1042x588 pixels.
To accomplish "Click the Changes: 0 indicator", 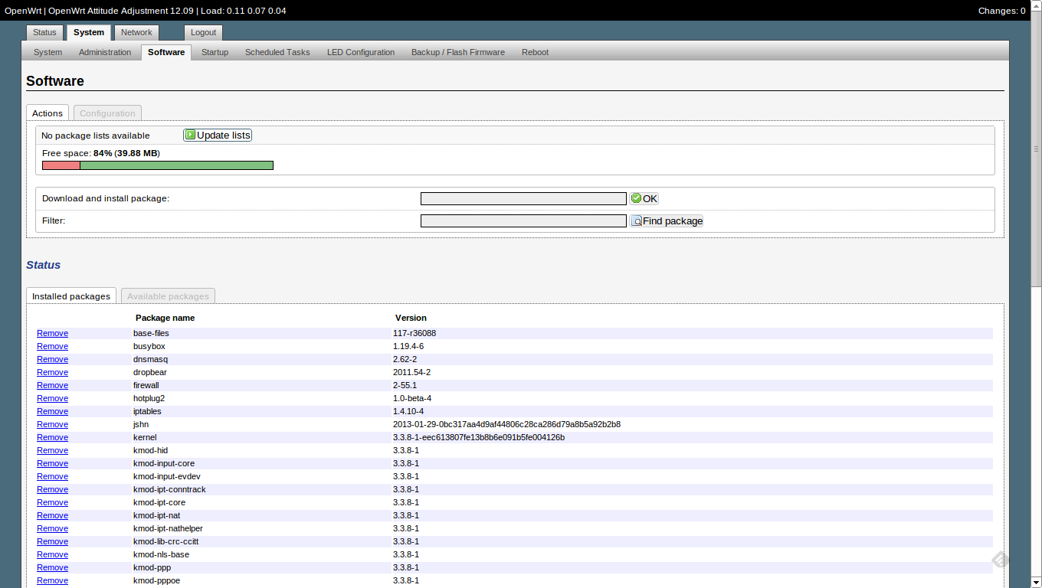I will (1001, 11).
